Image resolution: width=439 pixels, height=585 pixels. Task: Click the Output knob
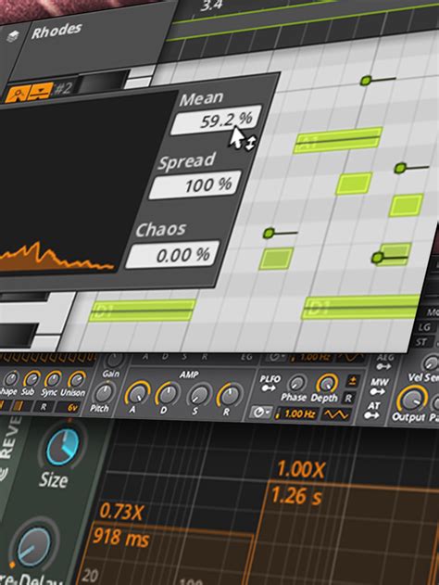coord(411,399)
